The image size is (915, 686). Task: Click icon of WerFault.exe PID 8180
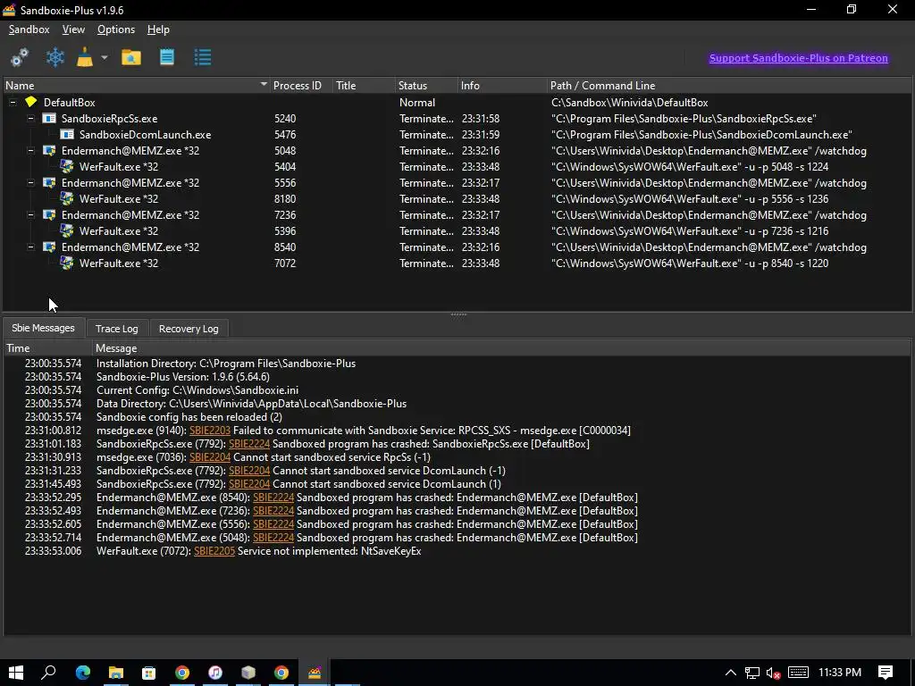[x=67, y=198]
